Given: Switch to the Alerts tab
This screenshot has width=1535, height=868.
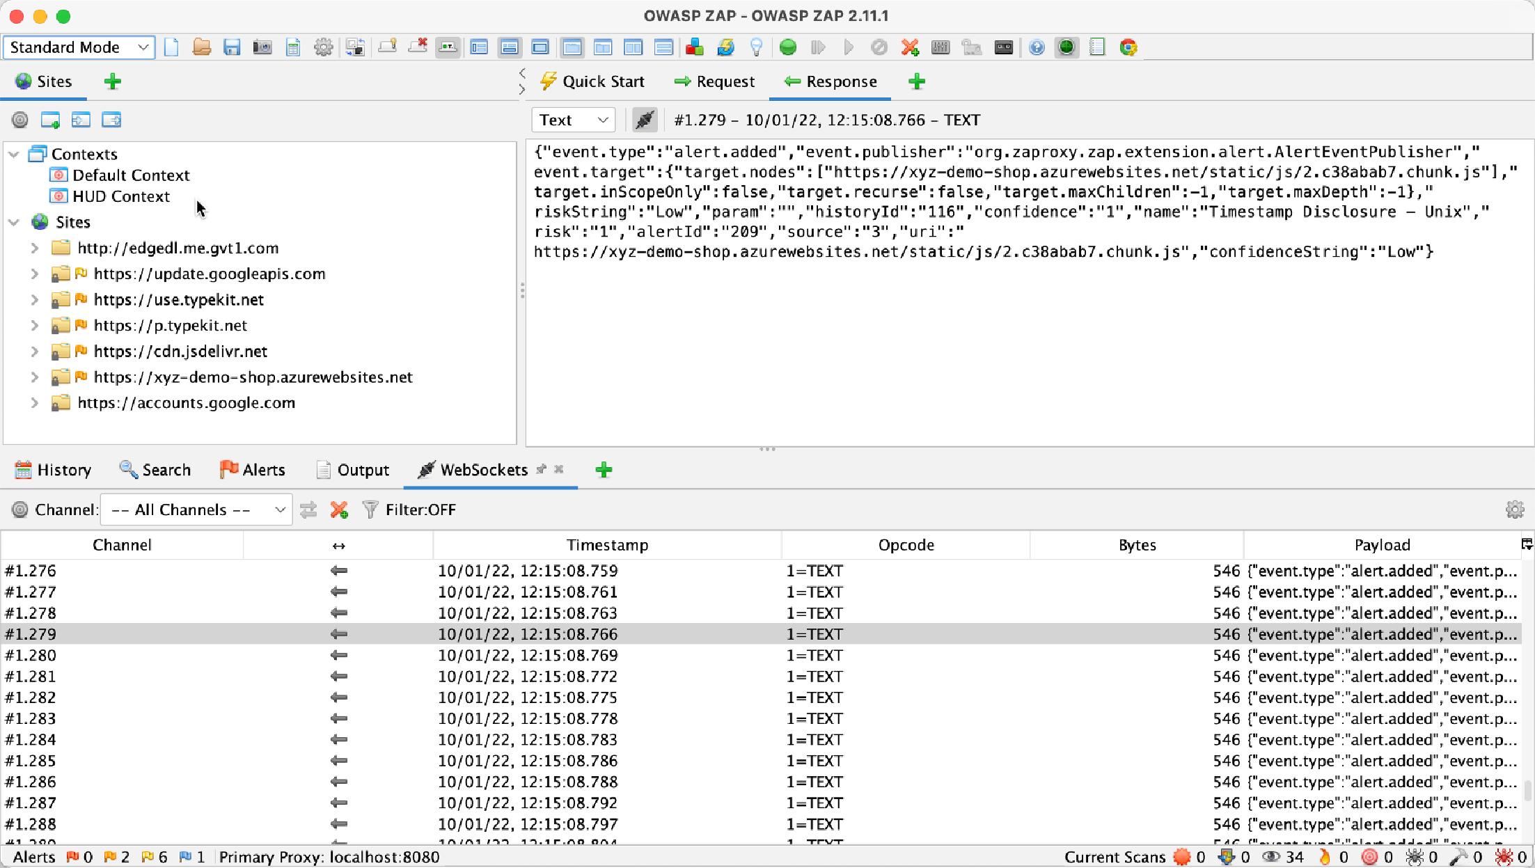Looking at the screenshot, I should (252, 470).
